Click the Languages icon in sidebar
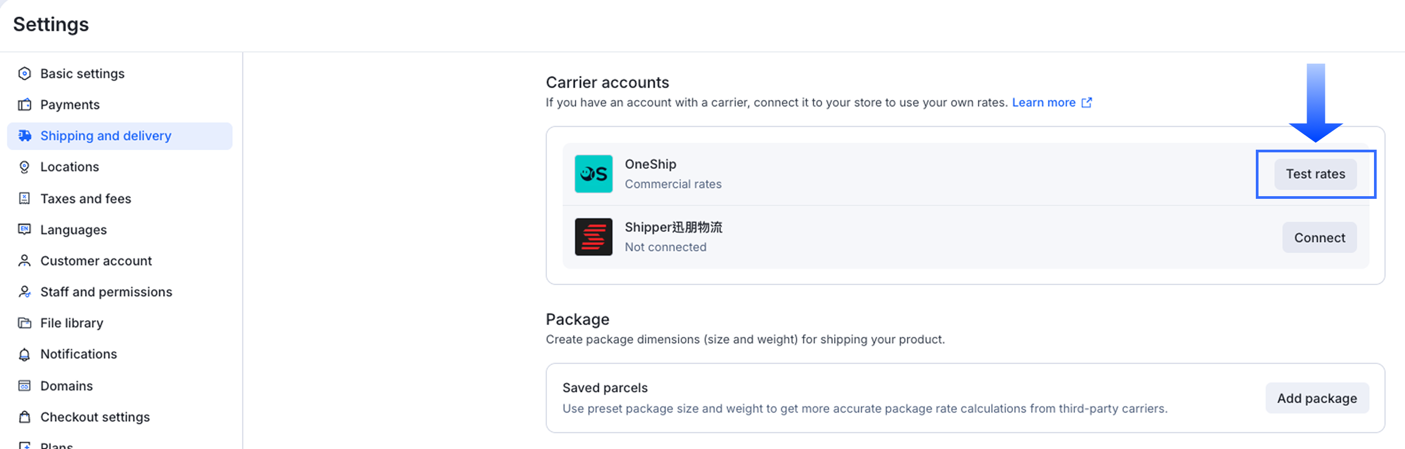Viewport: 1405px width, 449px height. 25,230
